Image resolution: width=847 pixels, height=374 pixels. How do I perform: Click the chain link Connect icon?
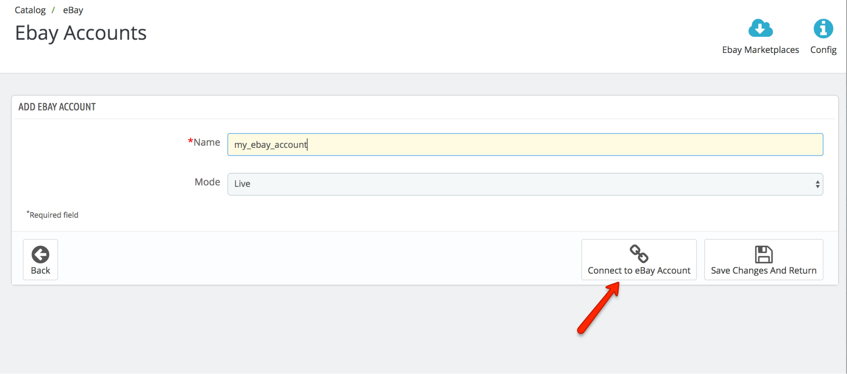[639, 254]
